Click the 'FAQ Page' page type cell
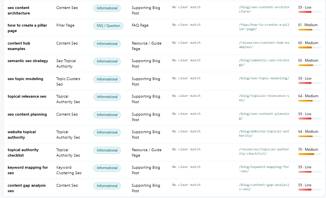 click(140, 25)
